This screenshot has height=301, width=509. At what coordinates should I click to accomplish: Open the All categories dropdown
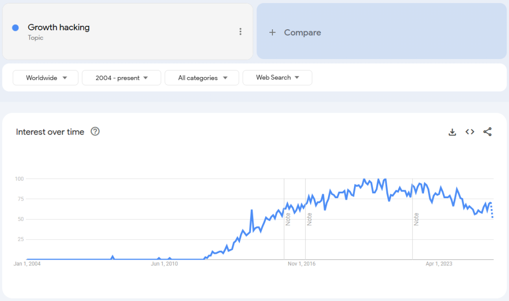point(202,78)
